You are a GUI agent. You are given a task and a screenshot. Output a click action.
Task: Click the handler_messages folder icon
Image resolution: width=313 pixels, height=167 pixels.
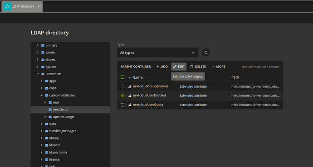pyautogui.click(x=47, y=131)
